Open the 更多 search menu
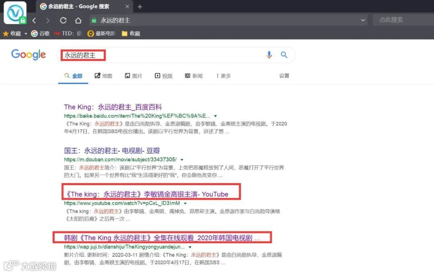The image size is (434, 274). (224, 76)
